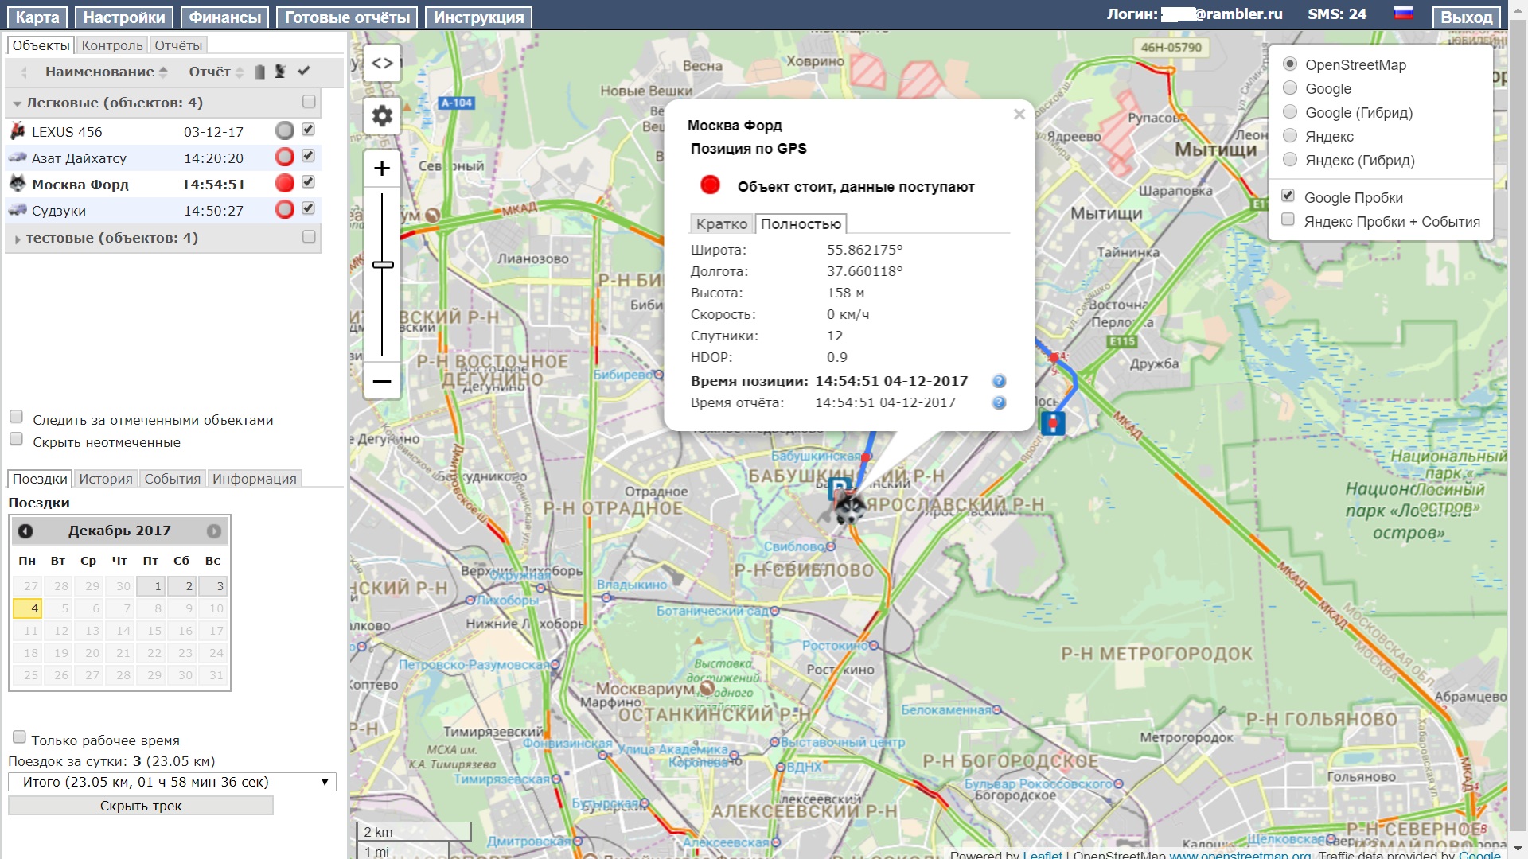Switch popup to Кратко tab

pyautogui.click(x=722, y=224)
